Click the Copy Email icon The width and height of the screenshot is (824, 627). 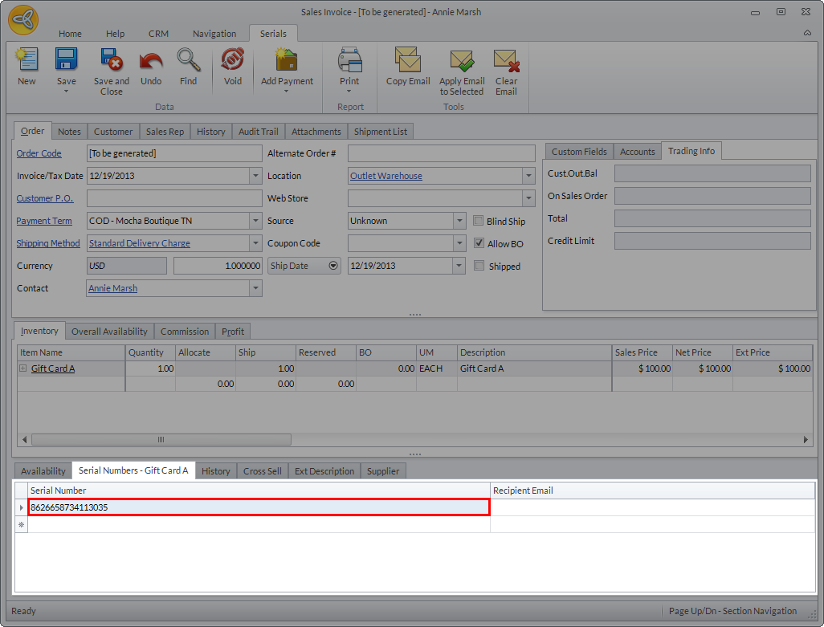[408, 62]
